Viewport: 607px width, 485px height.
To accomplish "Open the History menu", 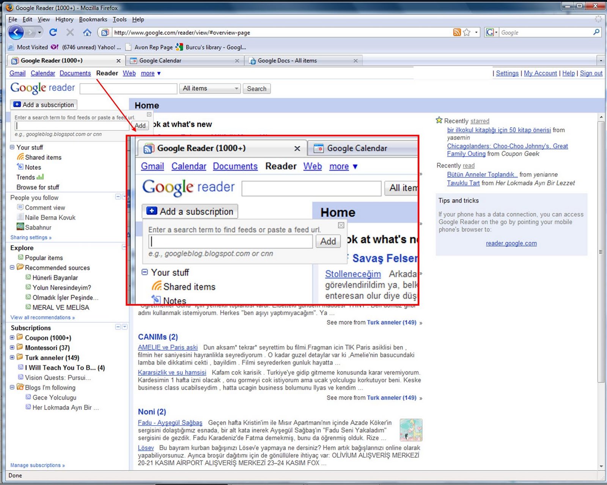I will (x=64, y=19).
